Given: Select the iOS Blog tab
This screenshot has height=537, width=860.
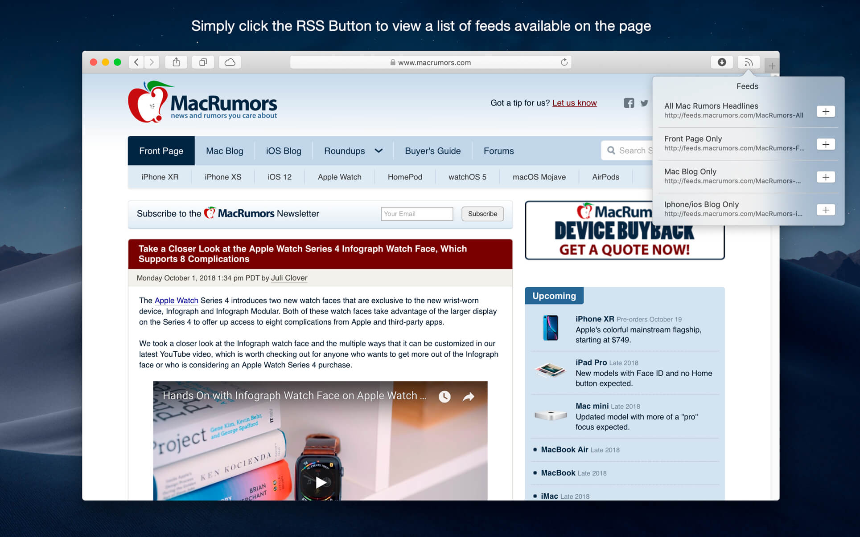Looking at the screenshot, I should pyautogui.click(x=283, y=151).
